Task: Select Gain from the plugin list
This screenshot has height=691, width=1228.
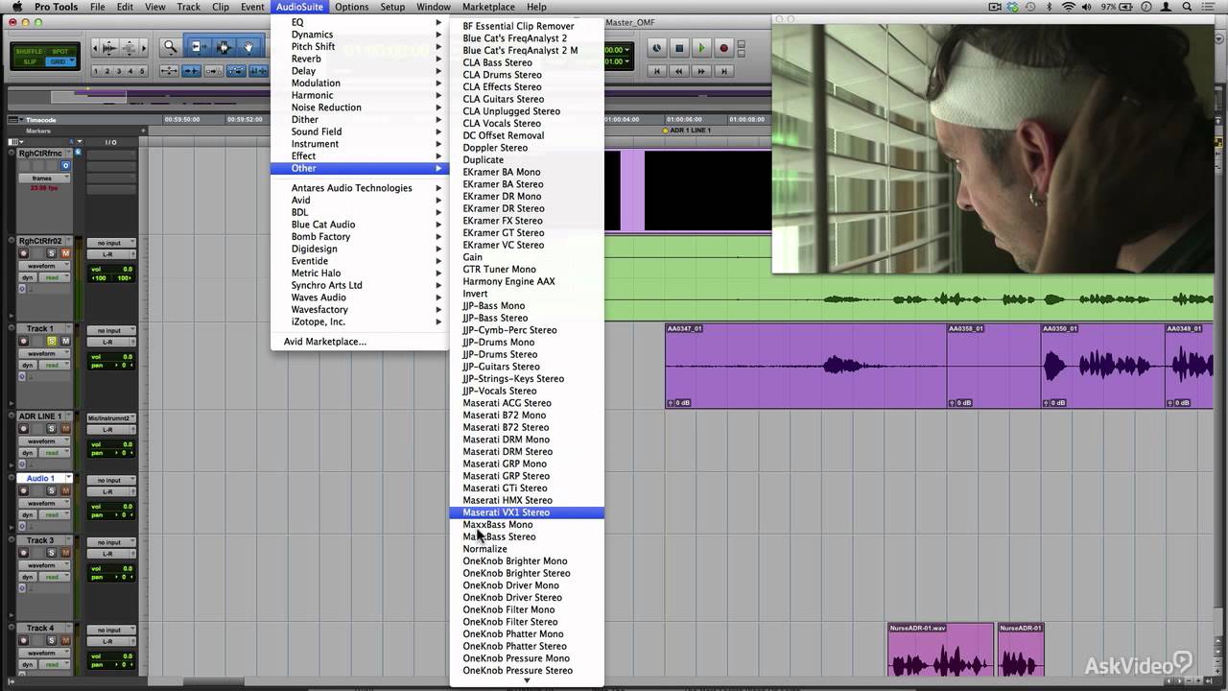Action: 527,257
